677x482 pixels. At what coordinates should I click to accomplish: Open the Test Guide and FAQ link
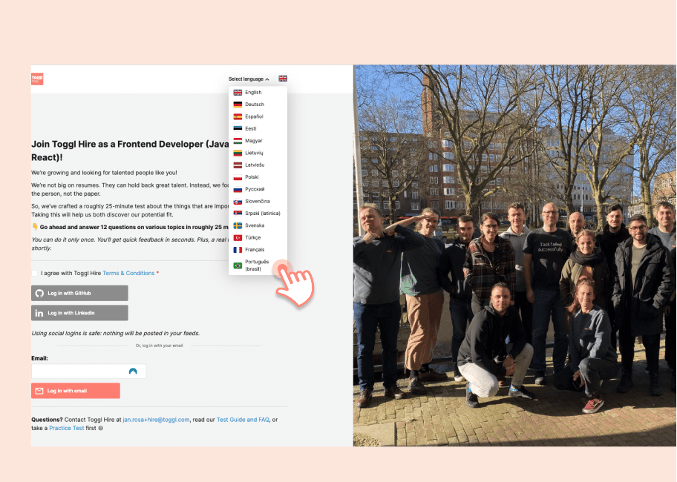coord(243,420)
